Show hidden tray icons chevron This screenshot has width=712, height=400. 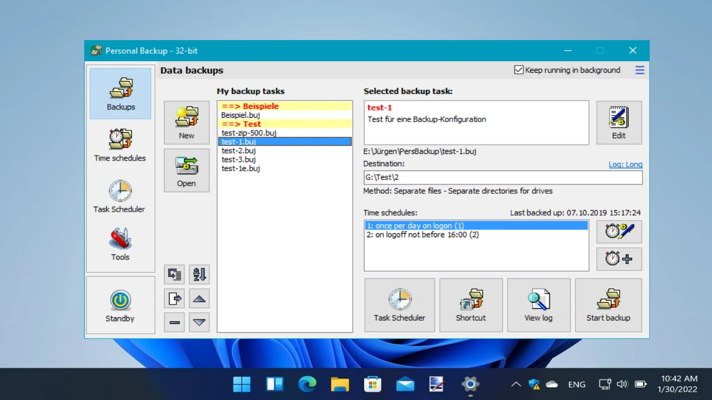516,384
